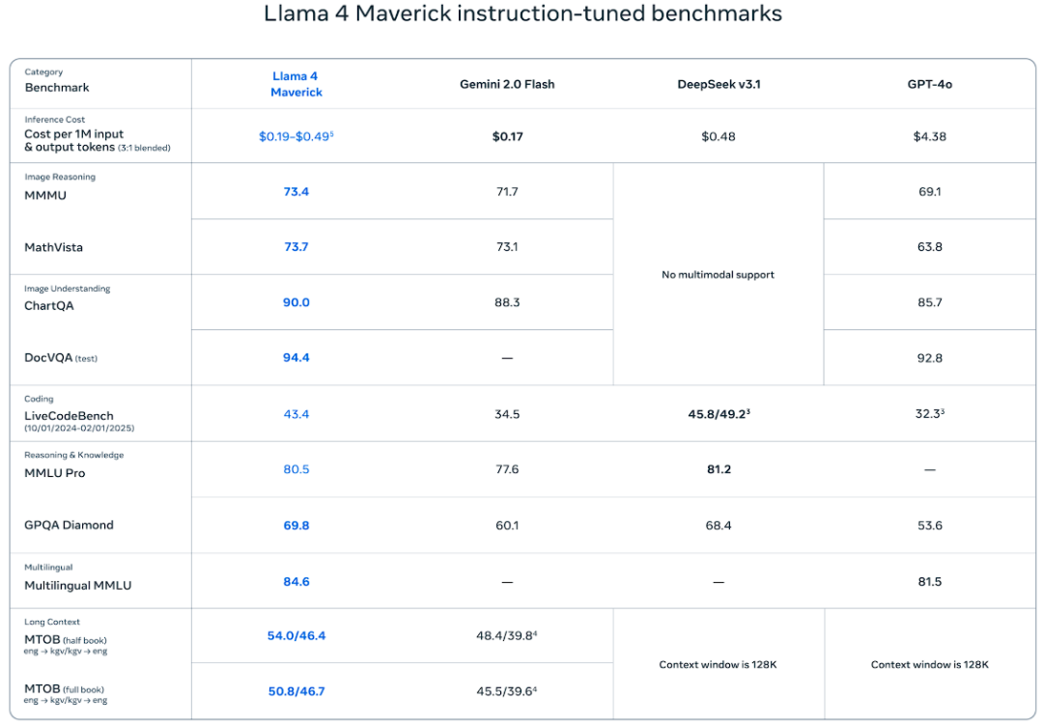Select the "60.1" GPQA Diamond score
The width and height of the screenshot is (1043, 725).
[x=507, y=525]
